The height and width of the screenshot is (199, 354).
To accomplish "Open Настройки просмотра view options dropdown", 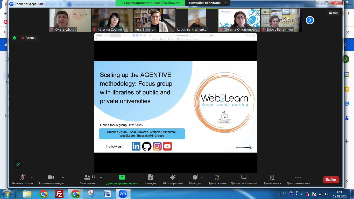I will click(x=208, y=3).
